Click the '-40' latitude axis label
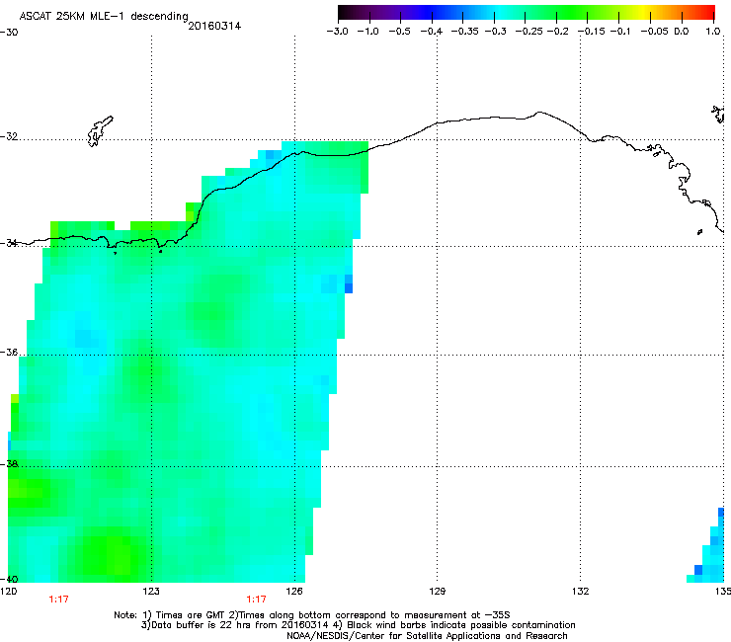The height and width of the screenshot is (642, 731). pyautogui.click(x=9, y=579)
